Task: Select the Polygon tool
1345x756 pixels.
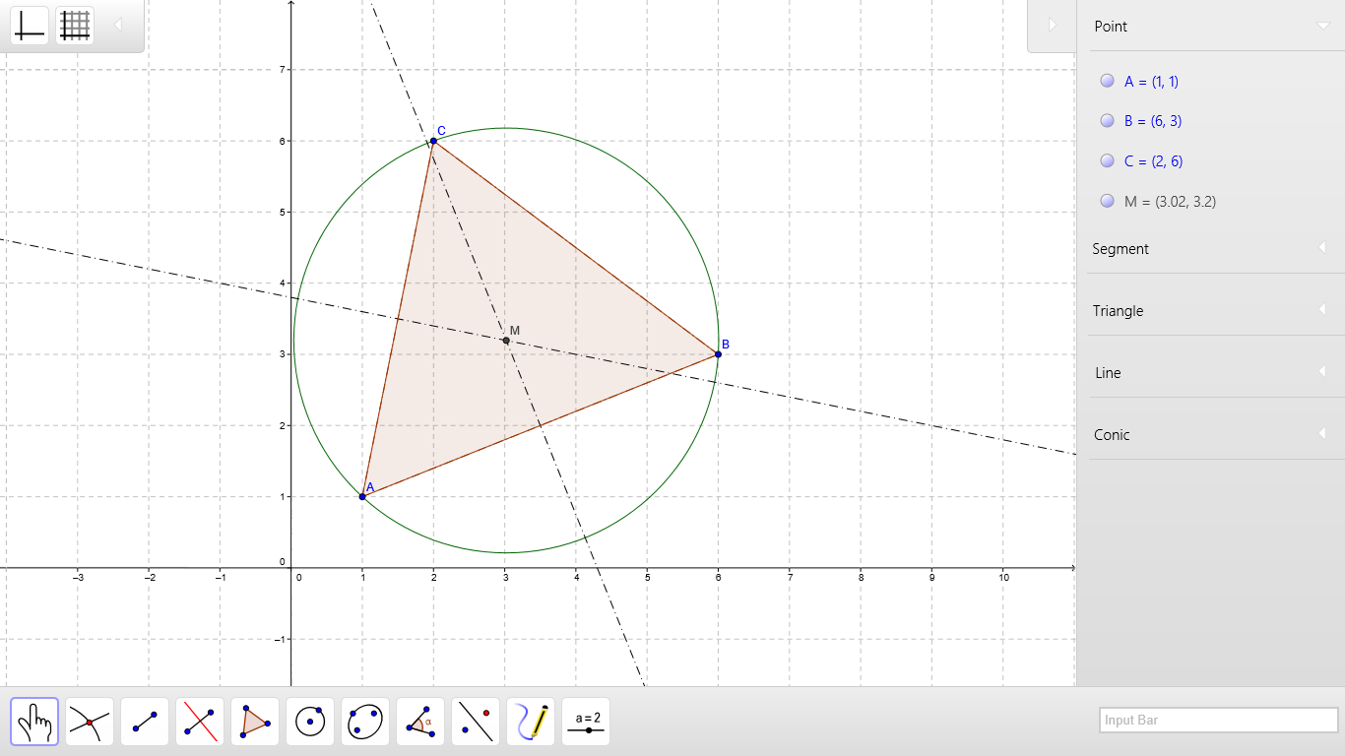Action: pyautogui.click(x=255, y=722)
